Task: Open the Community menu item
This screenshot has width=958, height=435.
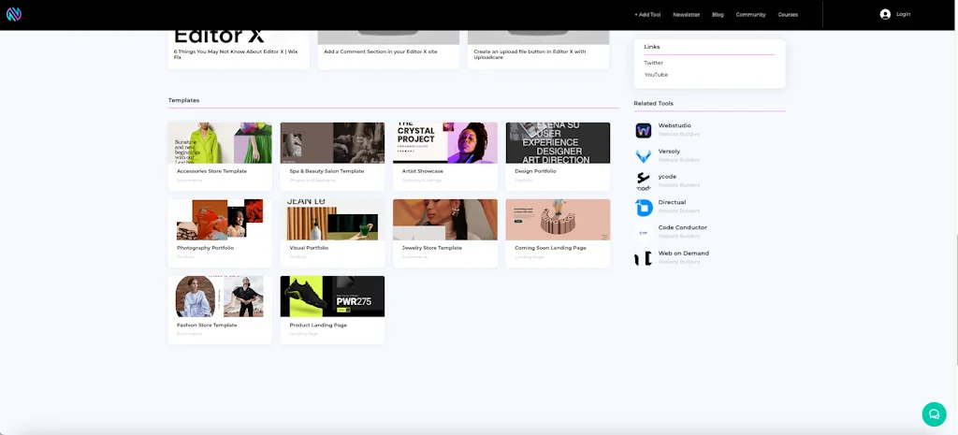Action: click(x=750, y=15)
